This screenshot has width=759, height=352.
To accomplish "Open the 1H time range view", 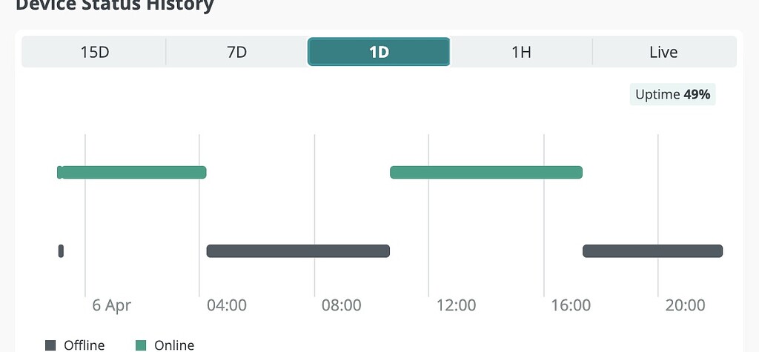I will 521,52.
